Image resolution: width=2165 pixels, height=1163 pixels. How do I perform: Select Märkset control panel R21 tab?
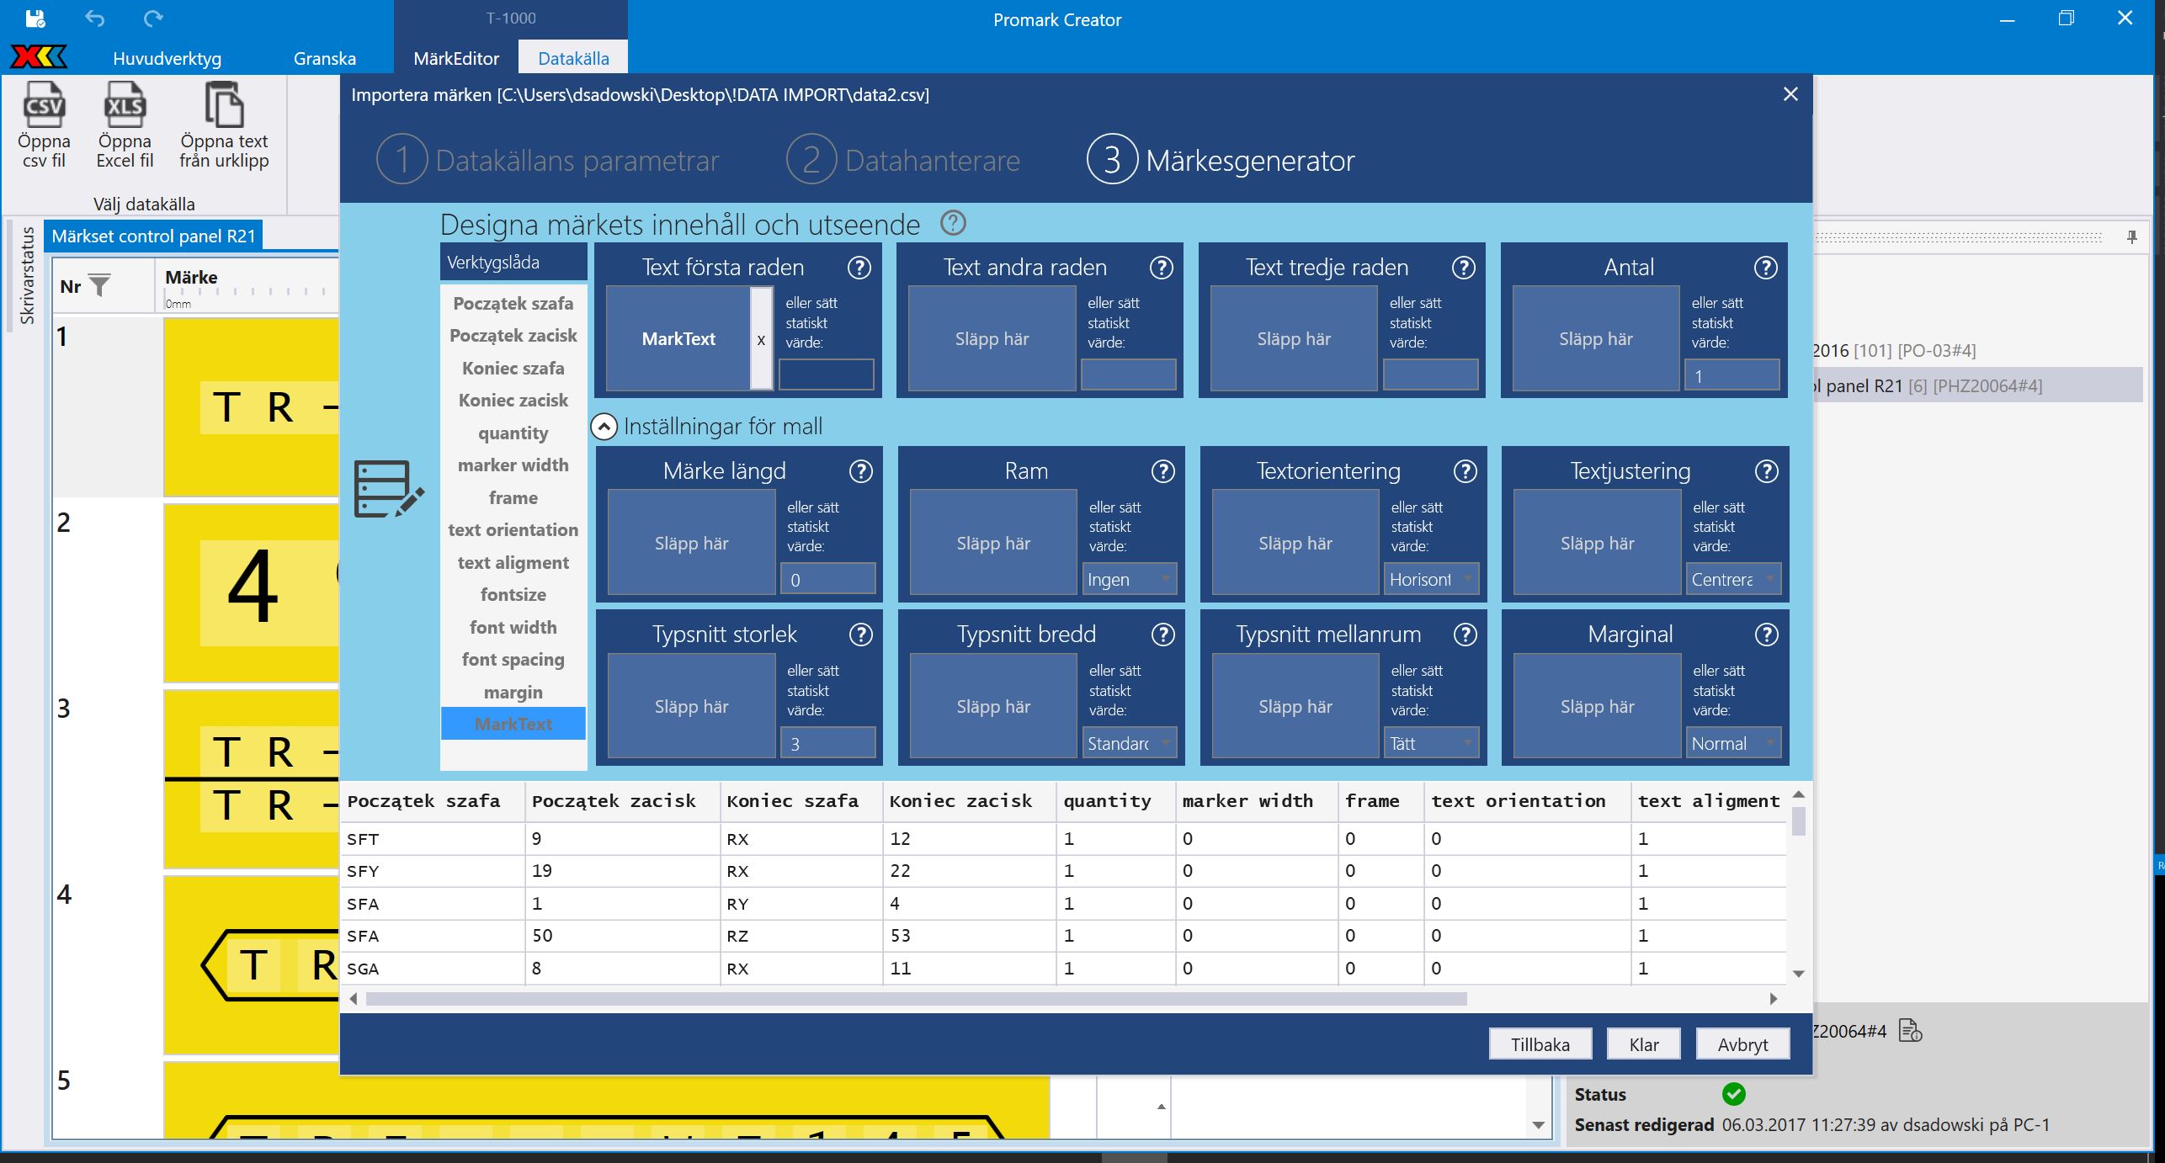point(153,236)
